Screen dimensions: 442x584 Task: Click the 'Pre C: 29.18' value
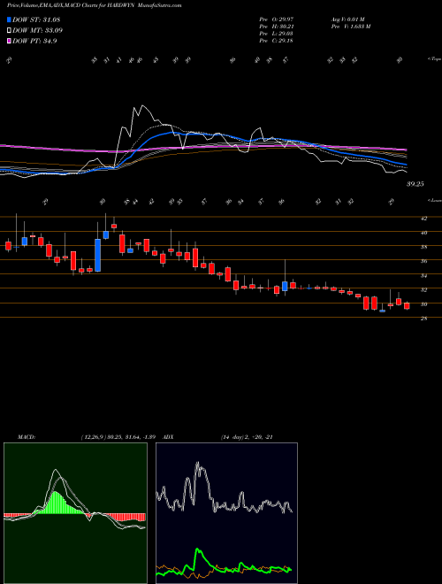[x=278, y=41]
